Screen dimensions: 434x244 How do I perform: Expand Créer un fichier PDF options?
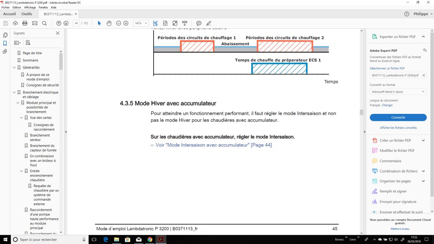coord(423,140)
